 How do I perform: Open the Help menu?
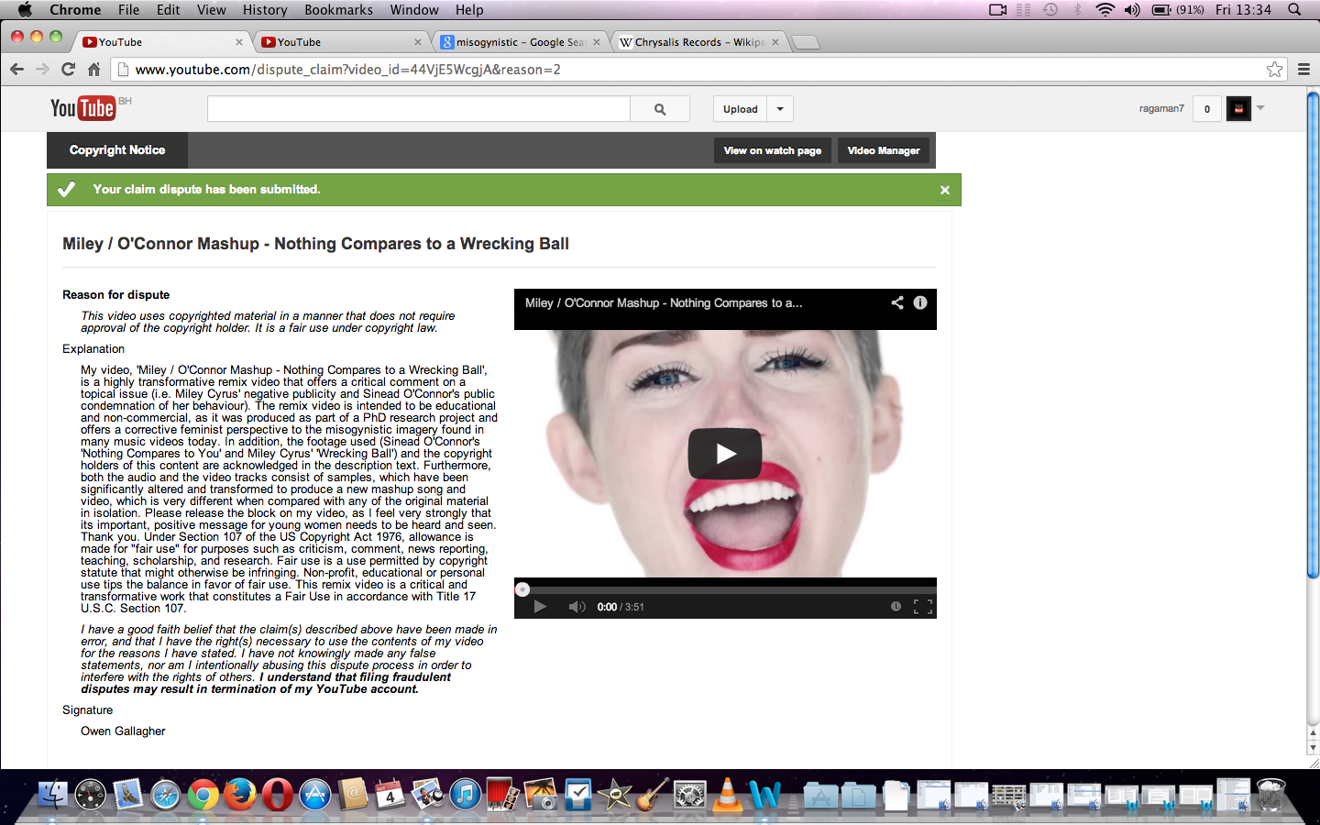pyautogui.click(x=469, y=9)
